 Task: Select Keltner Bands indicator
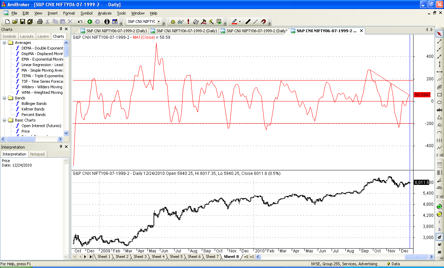point(33,109)
